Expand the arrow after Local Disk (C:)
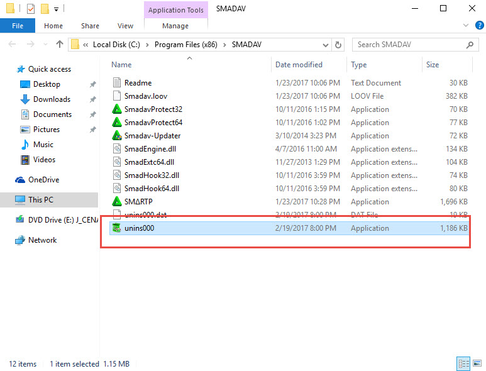486x371 pixels. click(x=147, y=45)
